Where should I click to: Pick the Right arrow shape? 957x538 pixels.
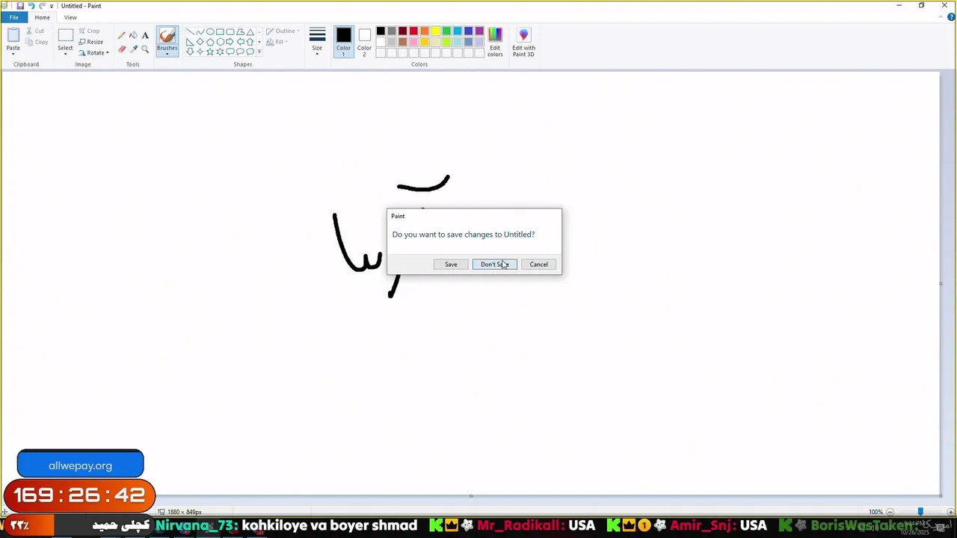230,42
